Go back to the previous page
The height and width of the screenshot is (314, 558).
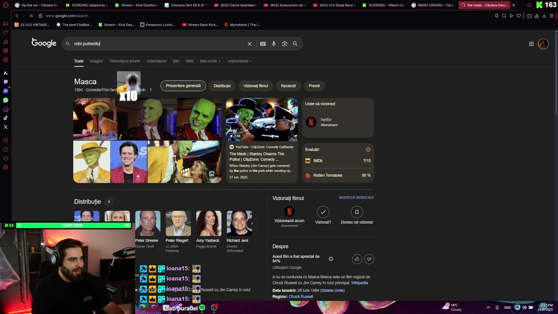(17, 16)
